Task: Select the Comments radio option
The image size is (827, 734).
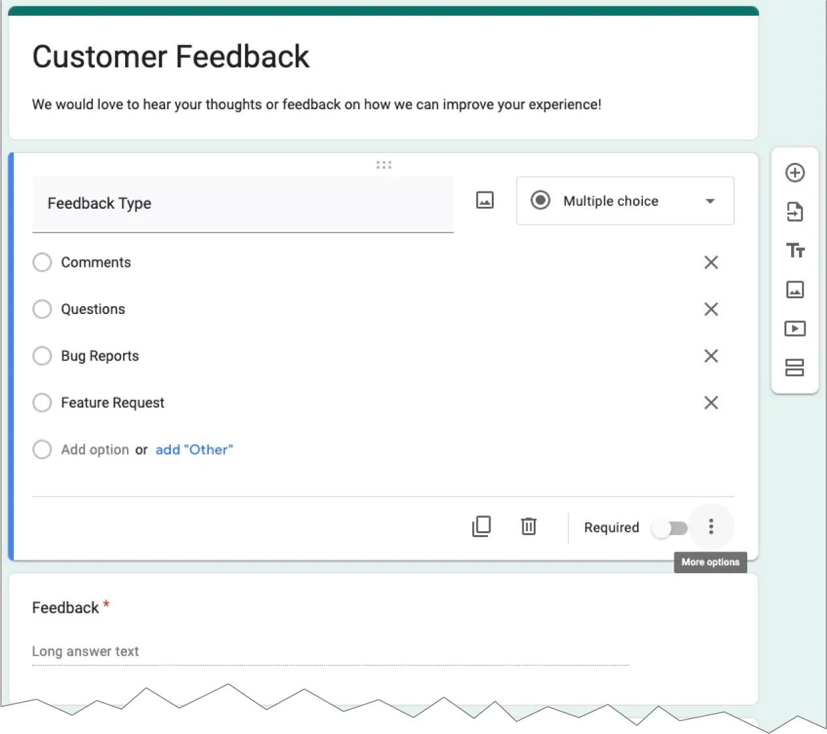Action: click(x=42, y=262)
